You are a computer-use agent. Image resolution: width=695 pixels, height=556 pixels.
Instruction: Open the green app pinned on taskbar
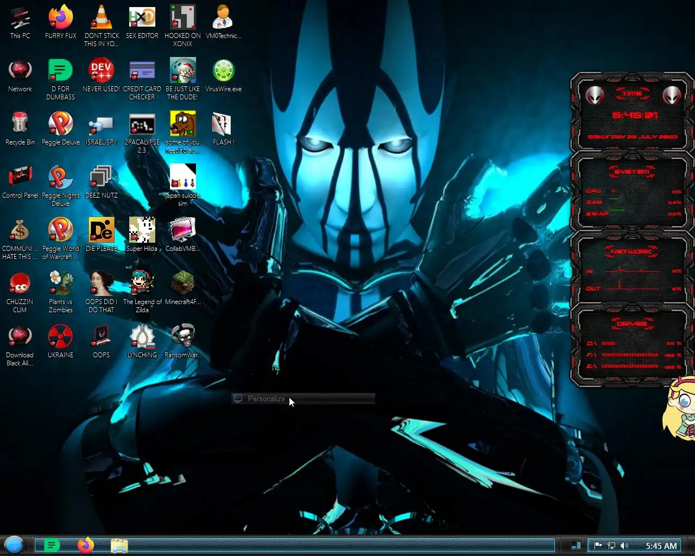[x=52, y=545]
